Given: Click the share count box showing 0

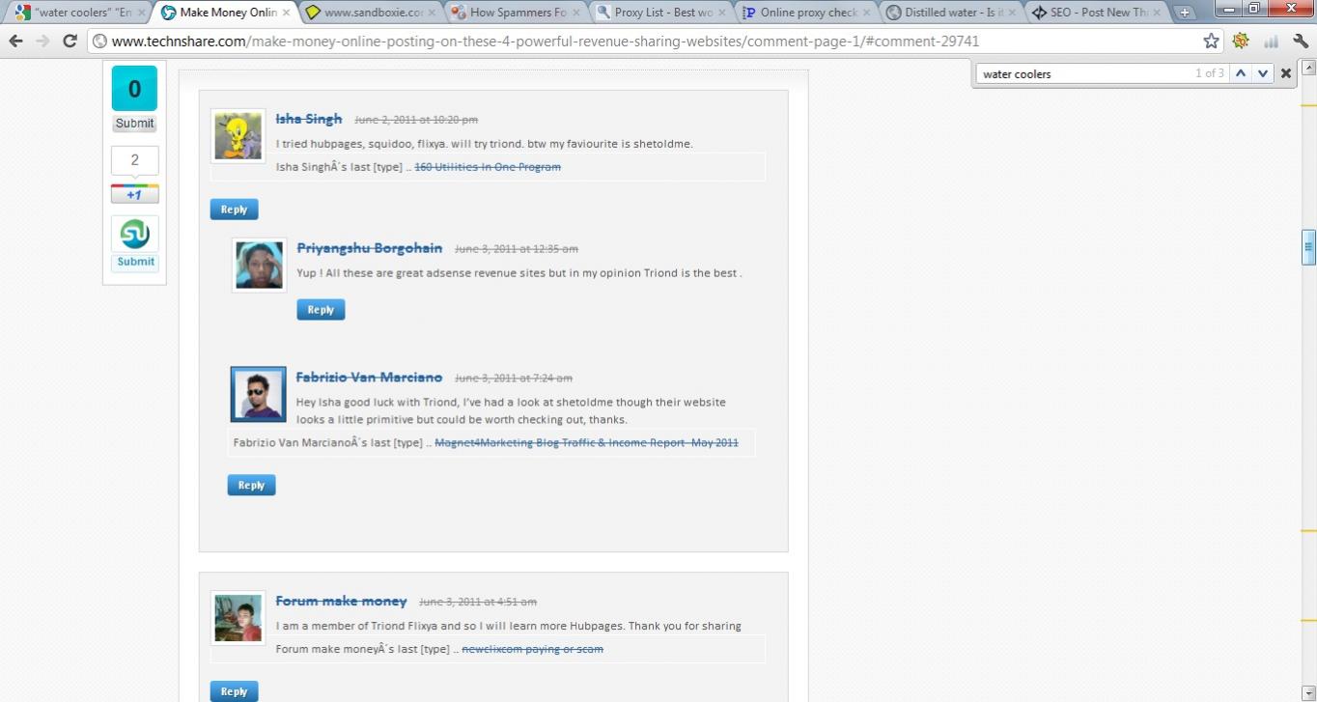Looking at the screenshot, I should pyautogui.click(x=134, y=89).
